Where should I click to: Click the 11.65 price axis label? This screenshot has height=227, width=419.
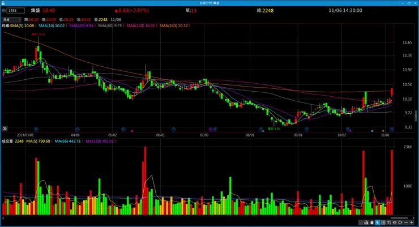(407, 42)
